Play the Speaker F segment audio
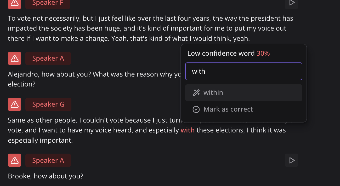Screen dimensions: 340x186 tap(292, 3)
